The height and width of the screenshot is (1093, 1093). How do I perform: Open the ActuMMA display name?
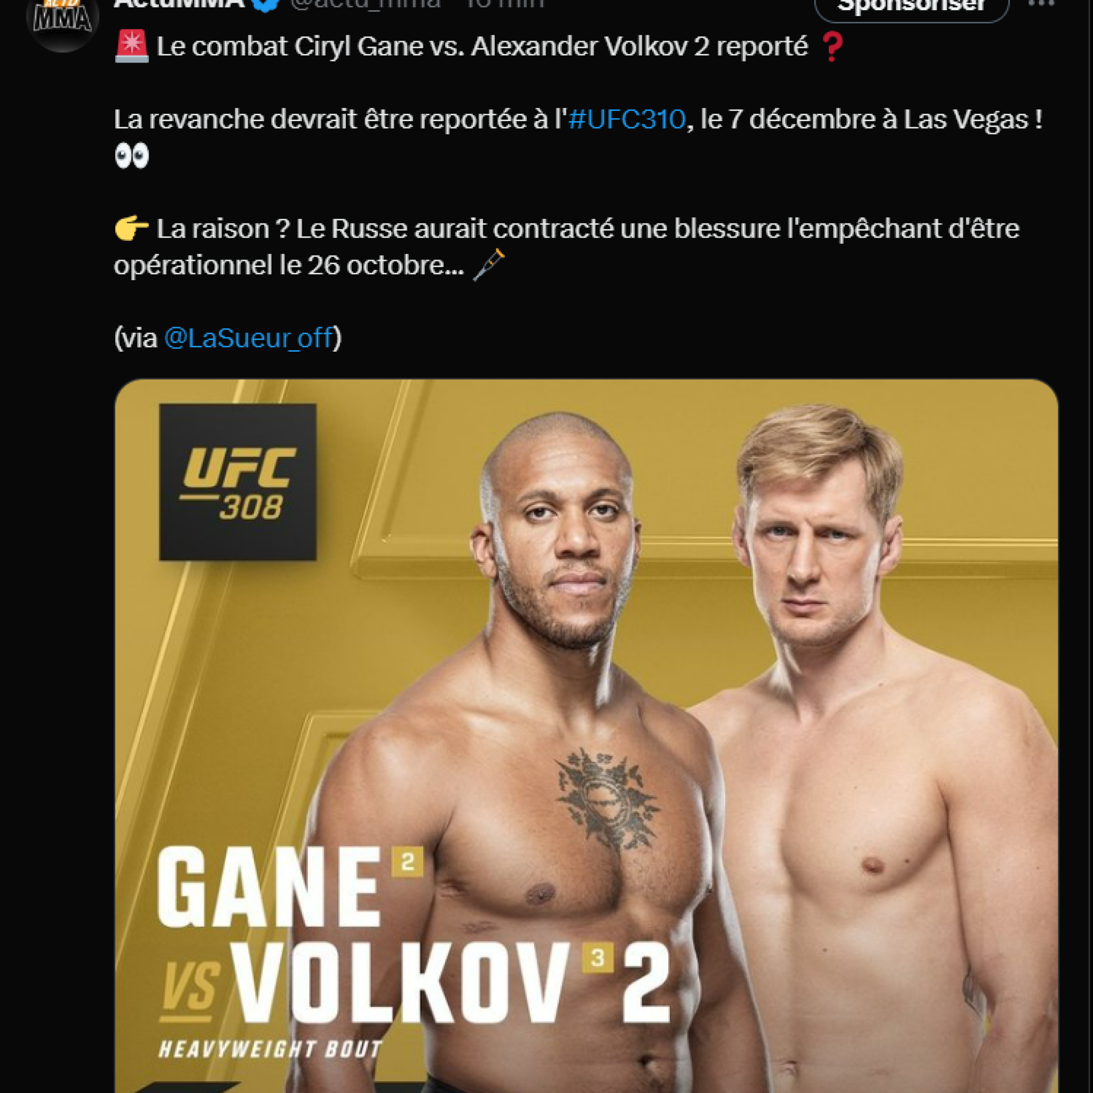point(180,4)
